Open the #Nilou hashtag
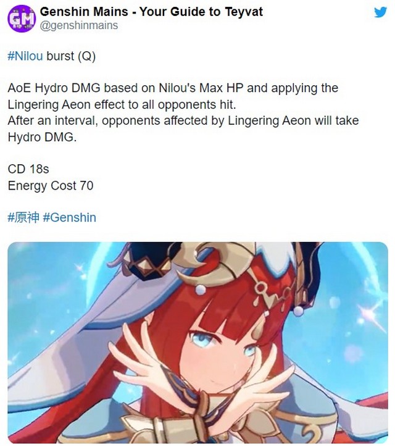The image size is (395, 447). (x=25, y=56)
